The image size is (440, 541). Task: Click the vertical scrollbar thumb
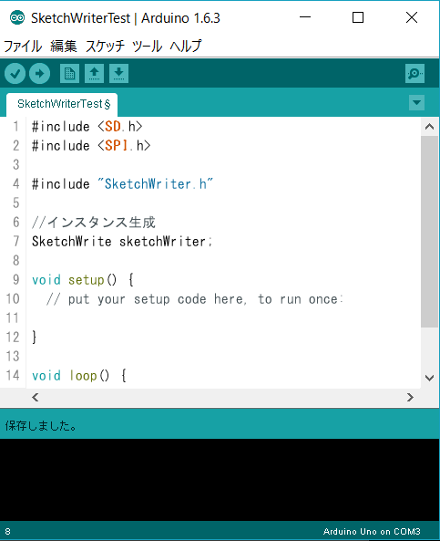click(x=429, y=232)
